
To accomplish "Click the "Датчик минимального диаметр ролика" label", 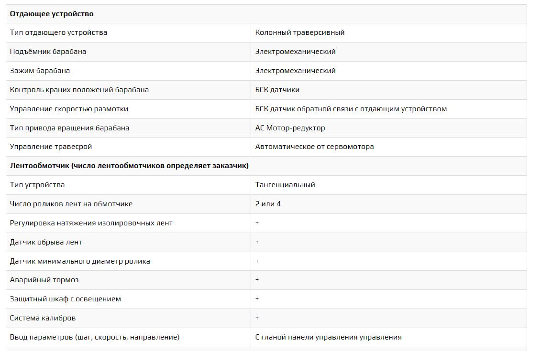I will (x=80, y=261).
